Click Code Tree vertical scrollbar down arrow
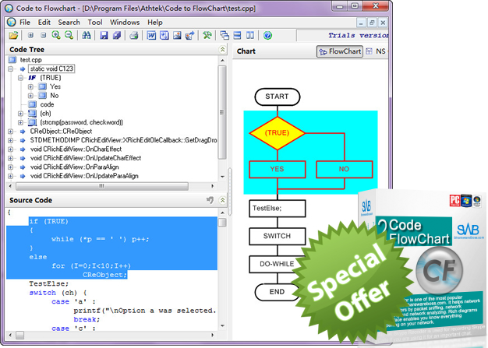Image resolution: width=488 pixels, height=348 pixels. coord(222,177)
